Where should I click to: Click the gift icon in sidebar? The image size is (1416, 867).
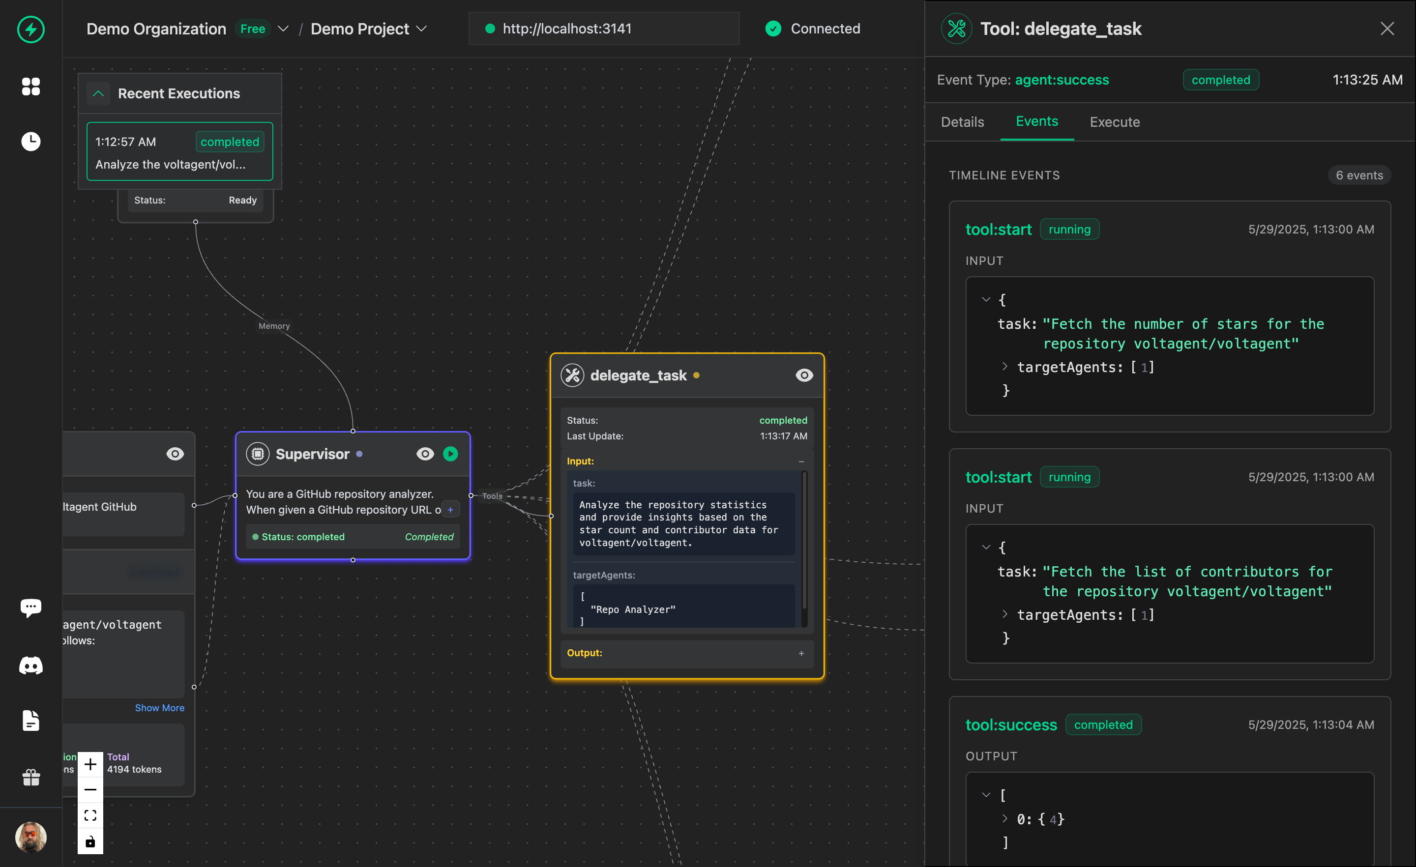31,778
